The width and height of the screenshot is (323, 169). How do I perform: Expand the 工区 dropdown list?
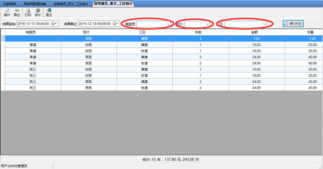264,24
